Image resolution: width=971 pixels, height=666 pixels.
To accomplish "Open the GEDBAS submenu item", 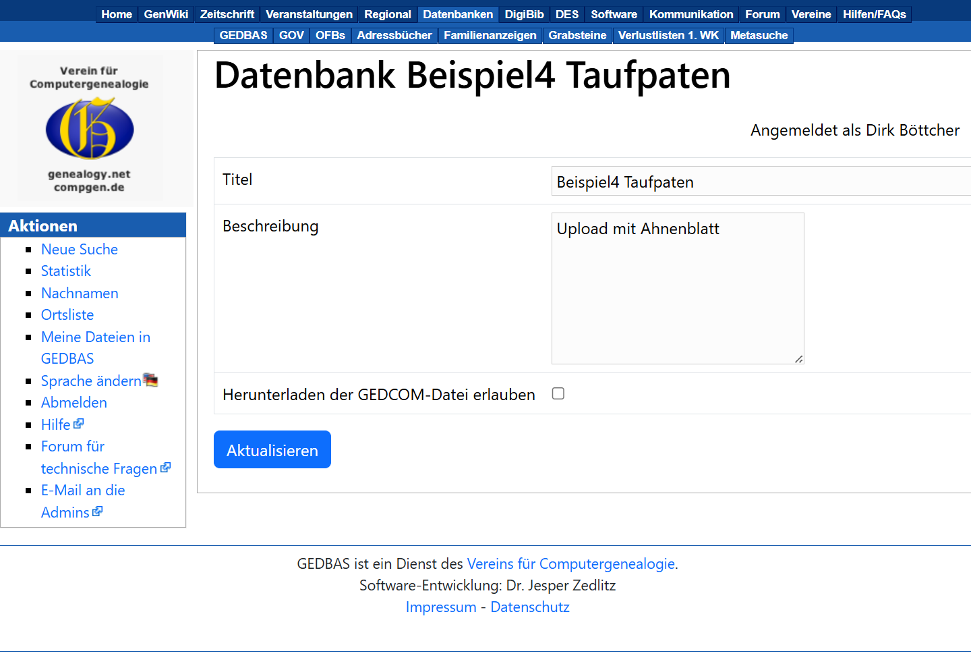I will pyautogui.click(x=243, y=35).
